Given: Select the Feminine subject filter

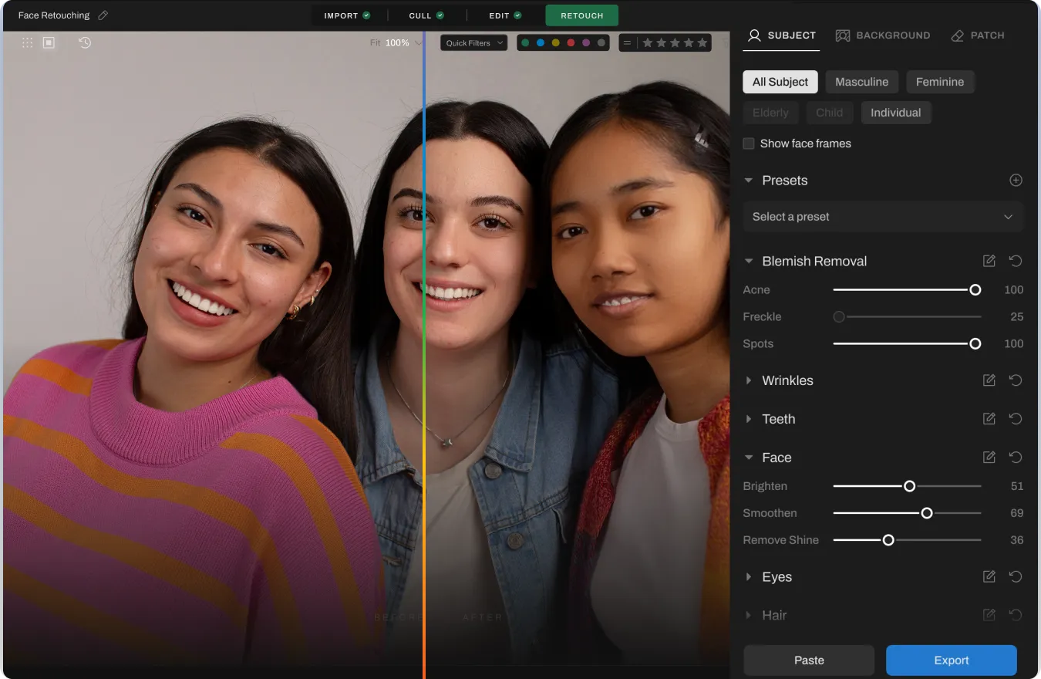Looking at the screenshot, I should point(939,82).
